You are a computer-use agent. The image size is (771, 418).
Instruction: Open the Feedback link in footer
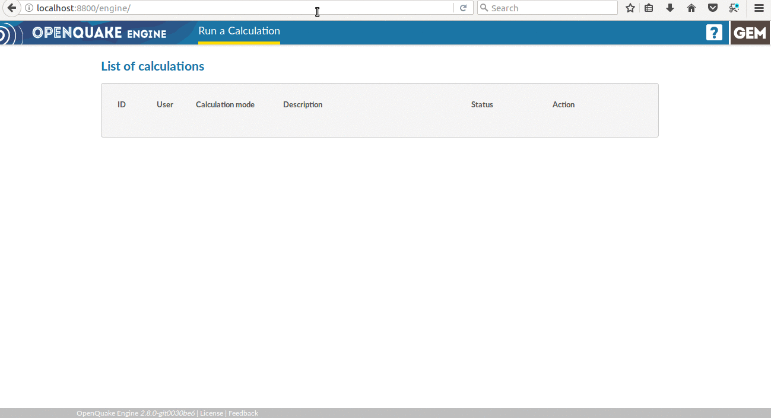click(x=243, y=413)
